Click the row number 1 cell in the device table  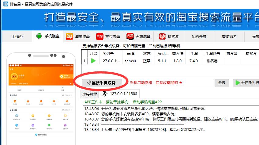[x=84, y=61]
